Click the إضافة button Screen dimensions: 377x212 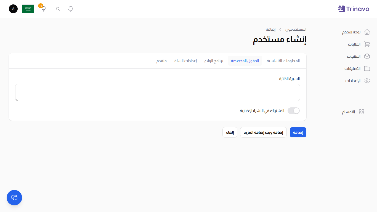298,132
